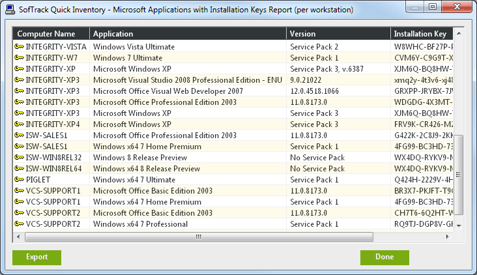Click the key icon next to PIGLET
Image resolution: width=477 pixels, height=275 pixels.
tap(19, 180)
